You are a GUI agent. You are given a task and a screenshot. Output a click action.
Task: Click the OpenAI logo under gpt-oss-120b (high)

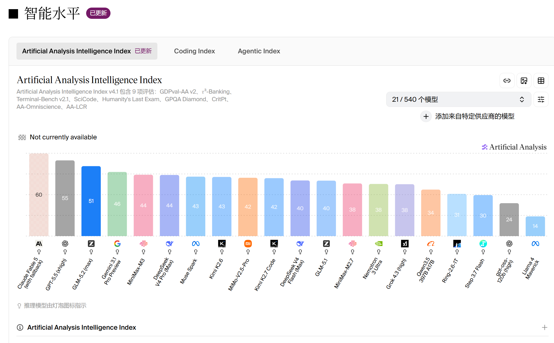point(509,244)
